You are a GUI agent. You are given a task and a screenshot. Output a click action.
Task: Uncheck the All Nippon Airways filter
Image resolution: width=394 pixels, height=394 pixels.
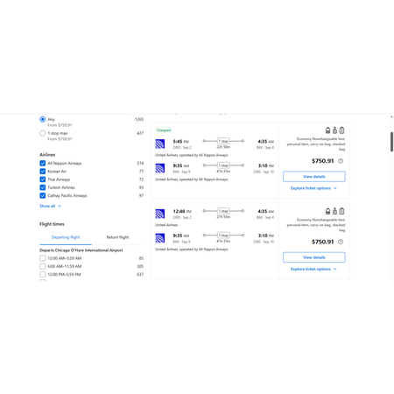pyautogui.click(x=43, y=163)
